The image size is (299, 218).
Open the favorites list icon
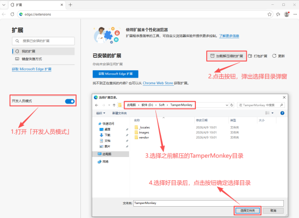click(x=278, y=15)
